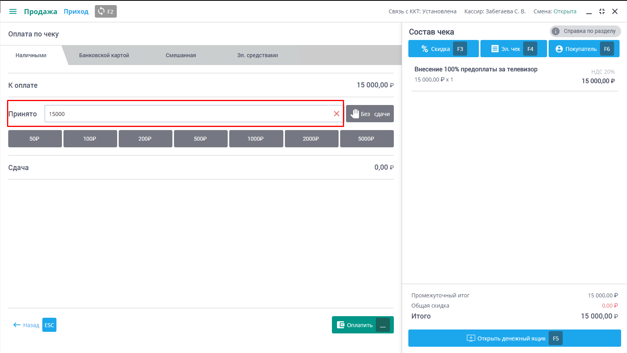Click the cash drawer icon on bottom button
The width and height of the screenshot is (627, 353).
[471, 338]
